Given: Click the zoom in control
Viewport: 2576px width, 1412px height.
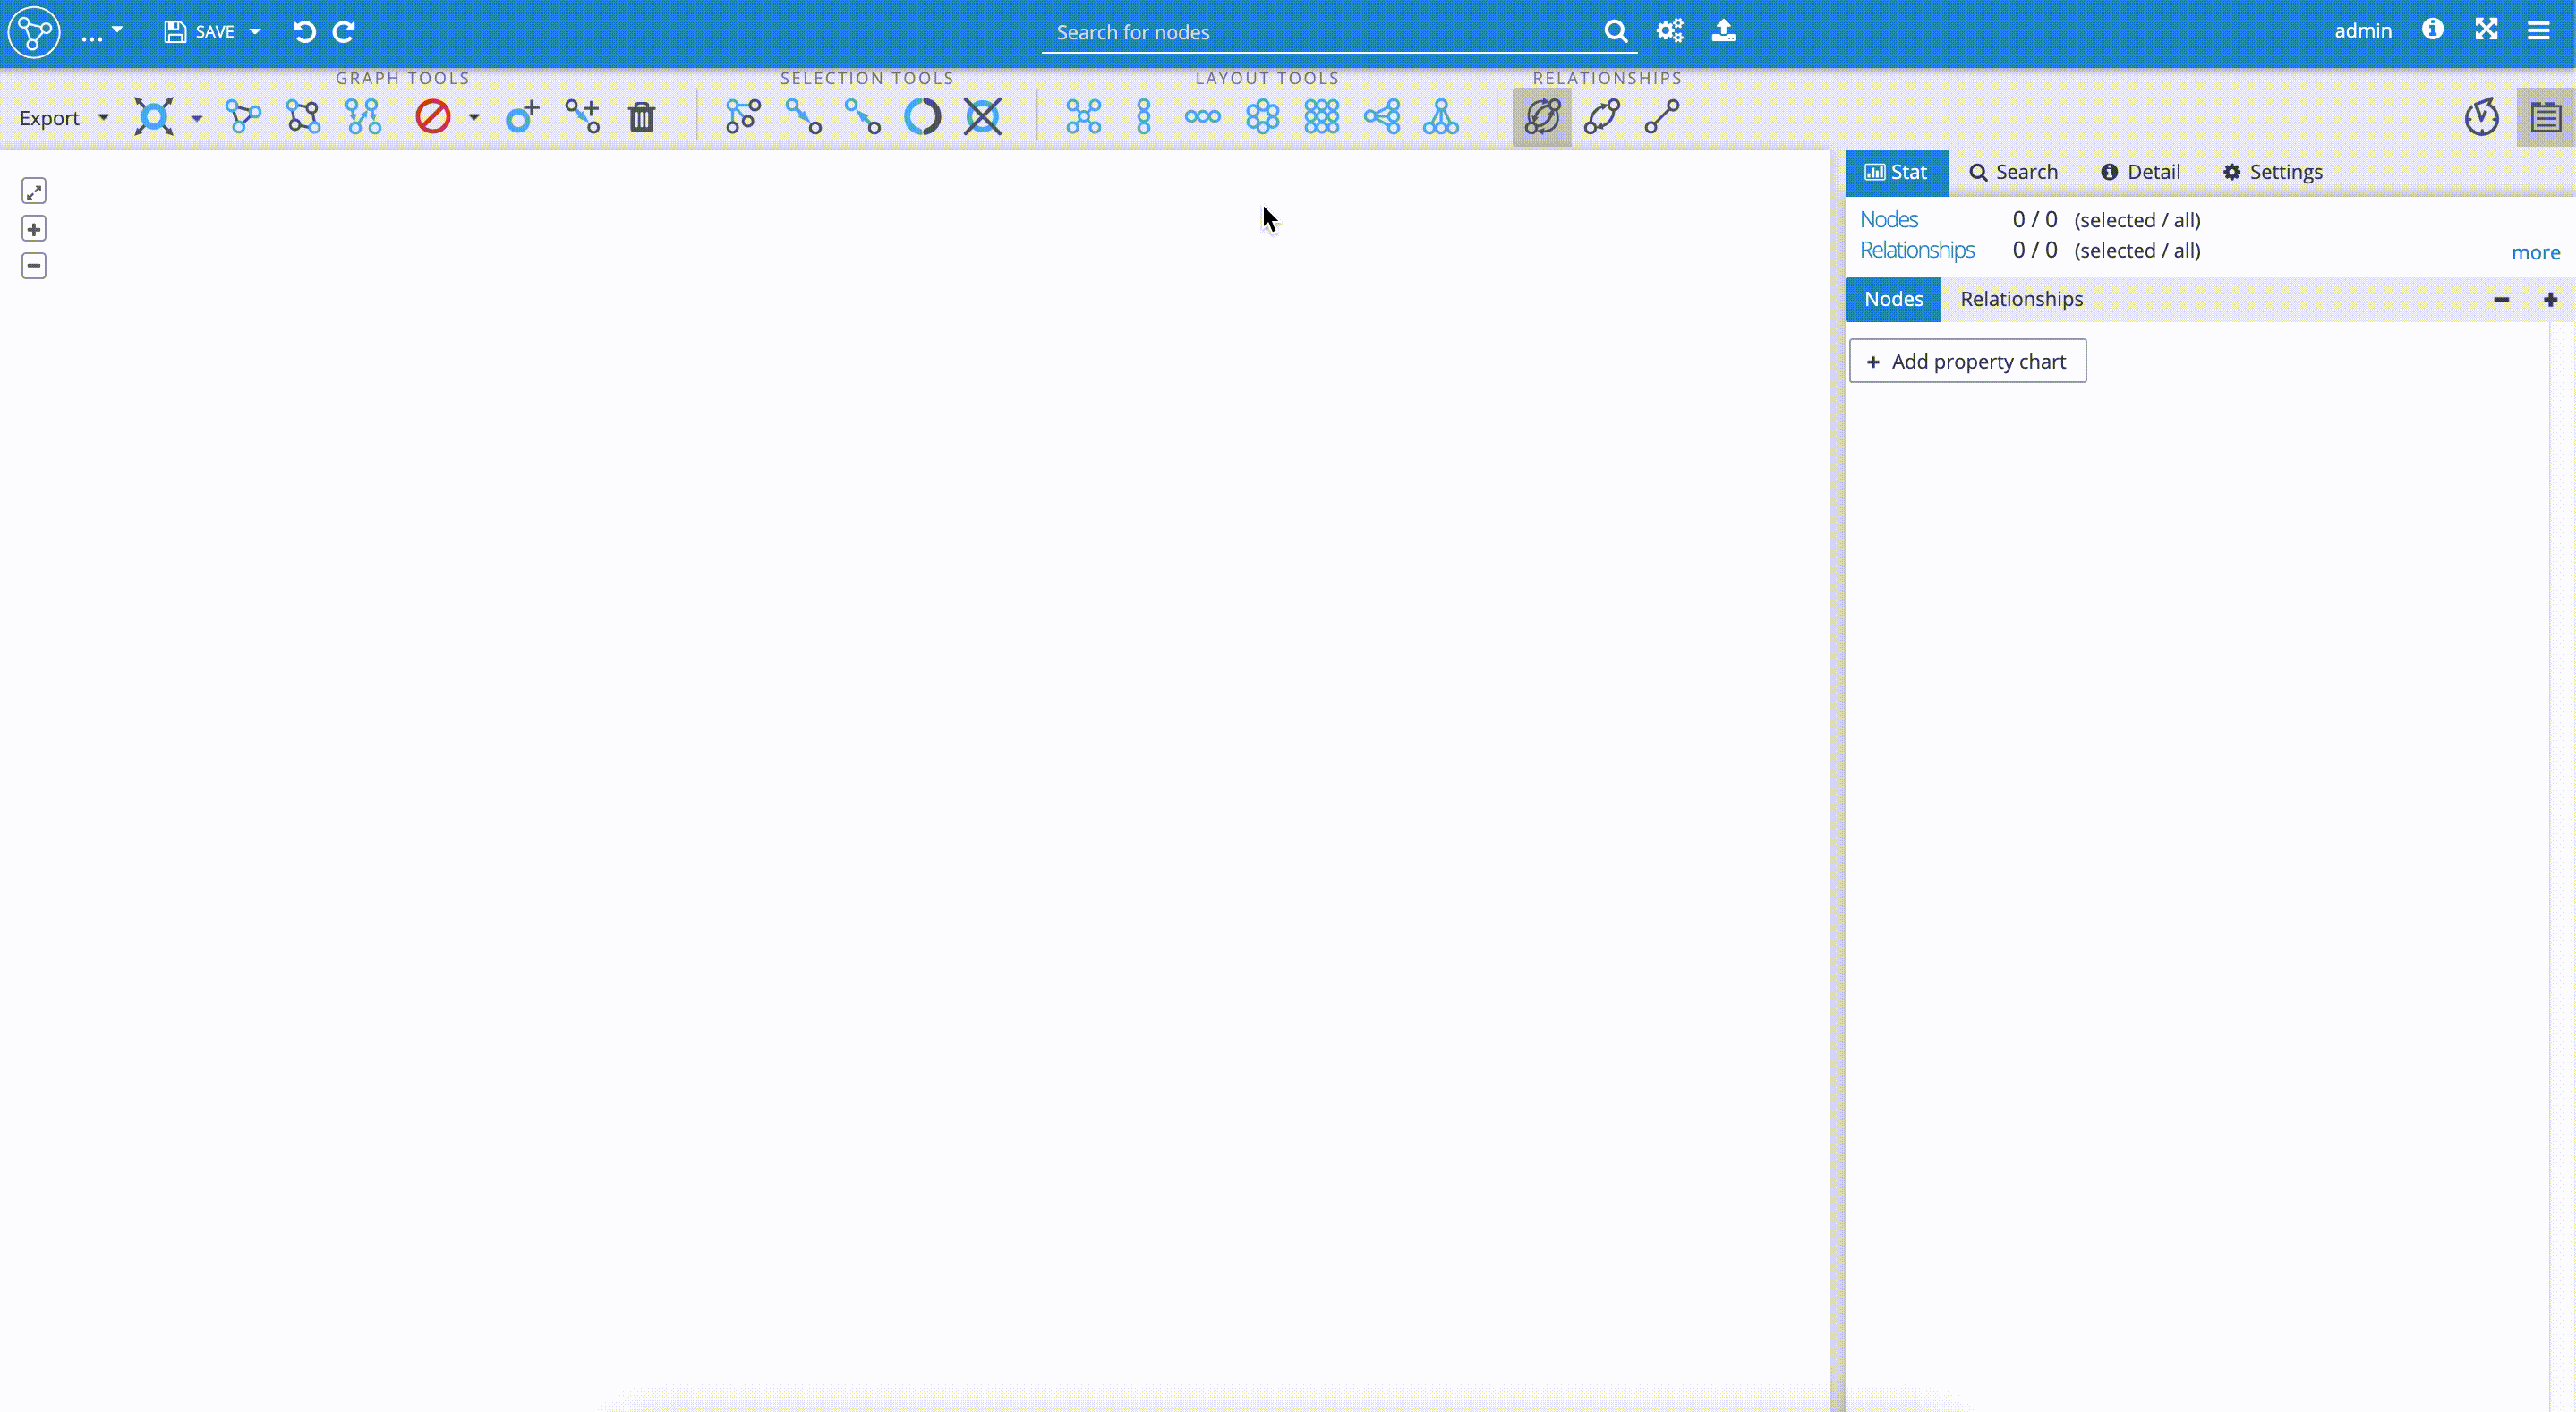Looking at the screenshot, I should point(33,228).
